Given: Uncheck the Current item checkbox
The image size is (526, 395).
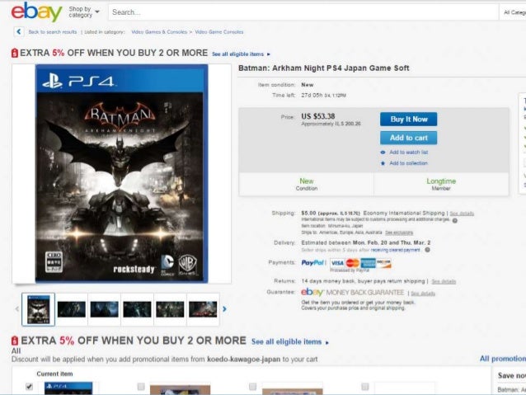Looking at the screenshot, I should pos(29,387).
